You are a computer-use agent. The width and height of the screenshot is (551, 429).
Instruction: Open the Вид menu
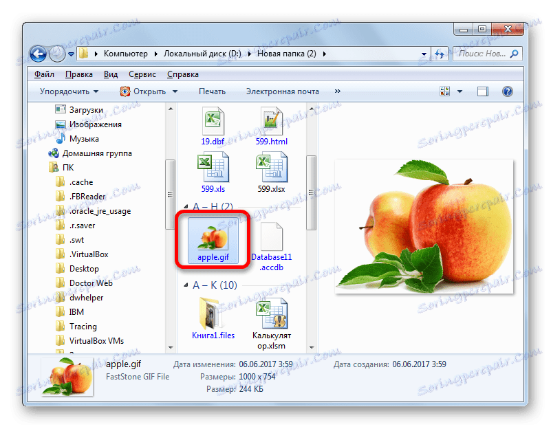(x=111, y=74)
